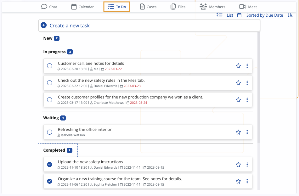Expand the New task group
The height and width of the screenshot is (196, 299).
(48, 38)
